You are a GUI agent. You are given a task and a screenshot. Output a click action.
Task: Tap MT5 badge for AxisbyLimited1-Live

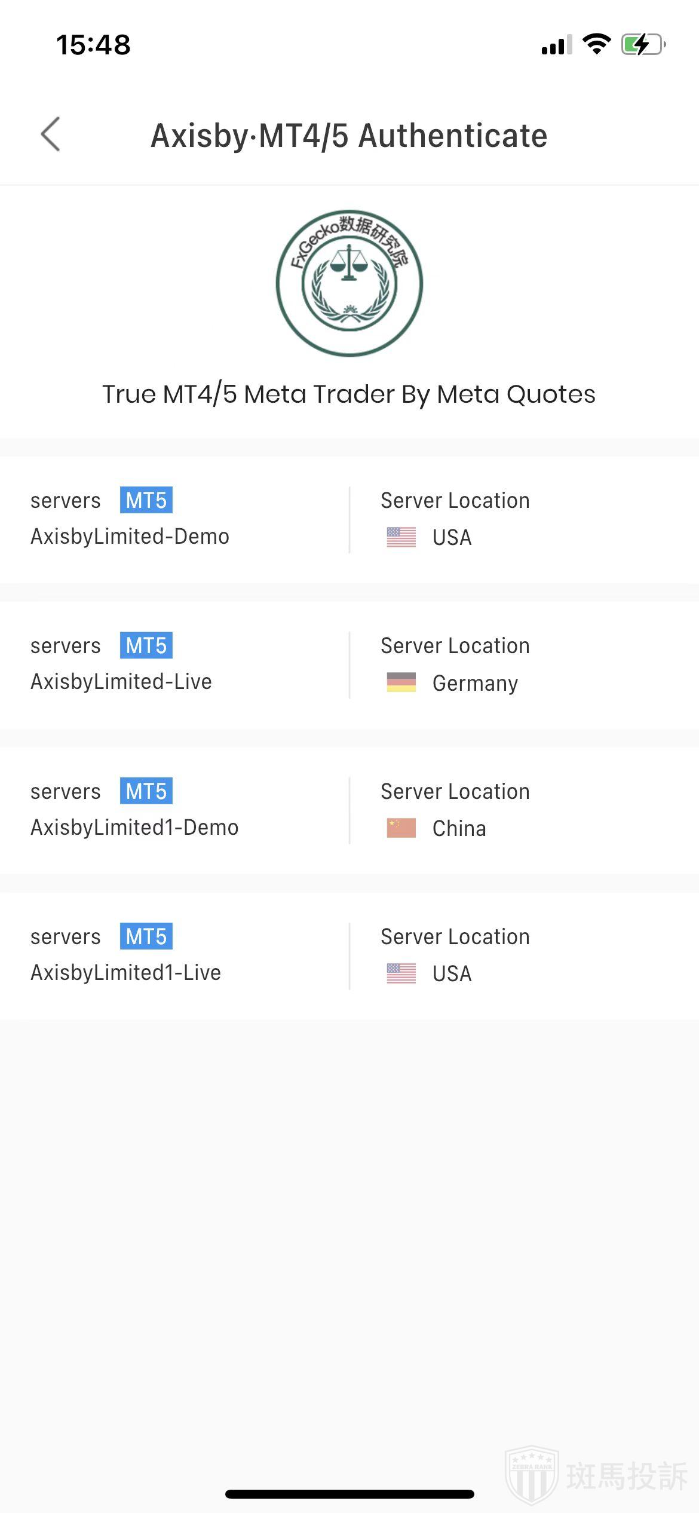click(146, 936)
